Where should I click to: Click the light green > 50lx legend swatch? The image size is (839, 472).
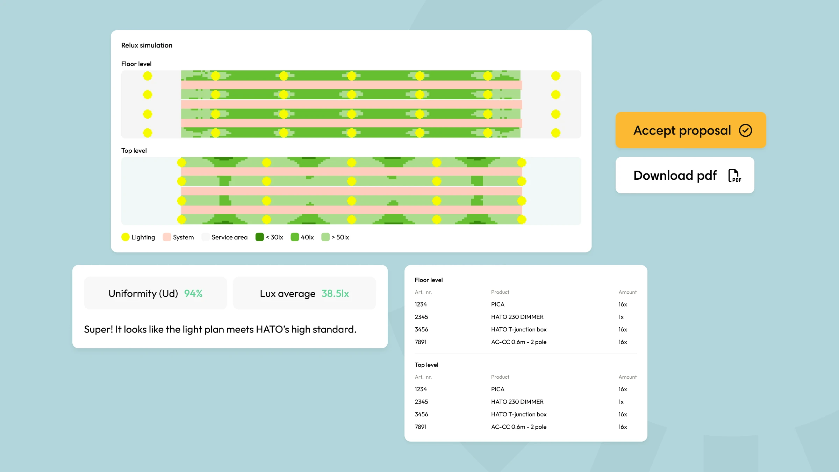click(x=325, y=237)
